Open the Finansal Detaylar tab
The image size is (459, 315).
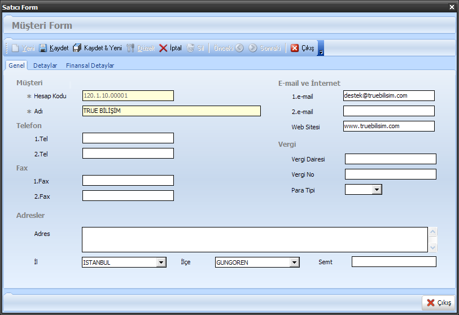coord(90,65)
